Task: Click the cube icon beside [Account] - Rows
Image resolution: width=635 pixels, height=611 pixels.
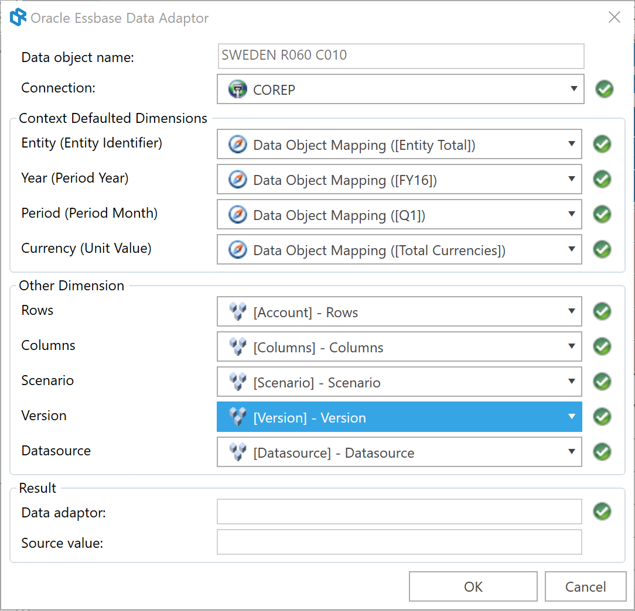Action: 238,311
